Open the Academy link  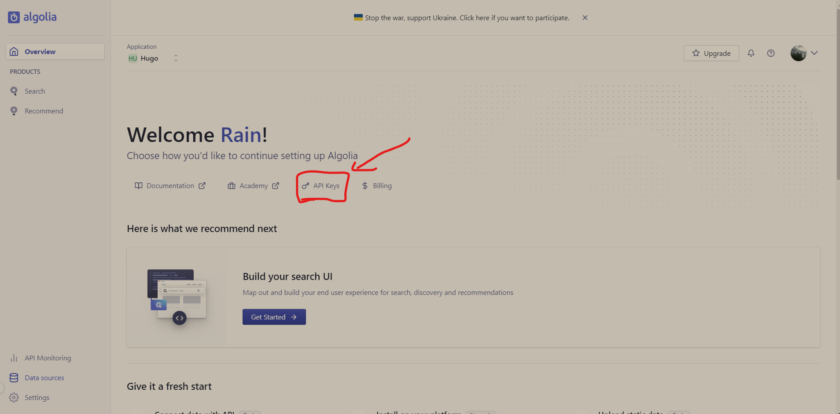(254, 186)
